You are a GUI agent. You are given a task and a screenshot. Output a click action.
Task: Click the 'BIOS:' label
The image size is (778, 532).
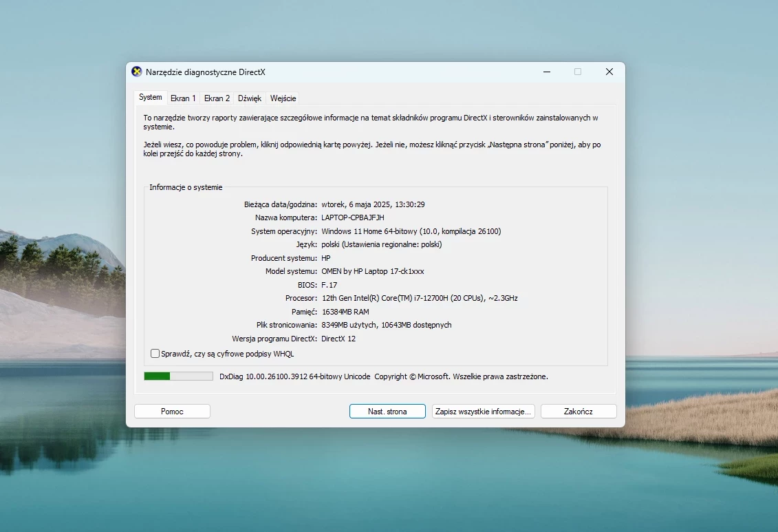307,285
